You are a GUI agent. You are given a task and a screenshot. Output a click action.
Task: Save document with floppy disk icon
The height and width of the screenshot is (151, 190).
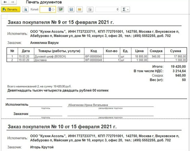[x=71, y=9]
